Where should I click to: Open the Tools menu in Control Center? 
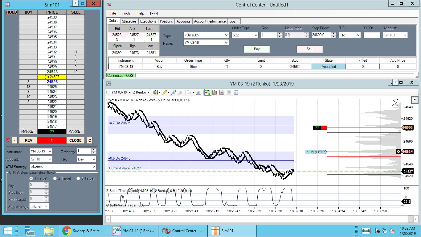point(126,13)
